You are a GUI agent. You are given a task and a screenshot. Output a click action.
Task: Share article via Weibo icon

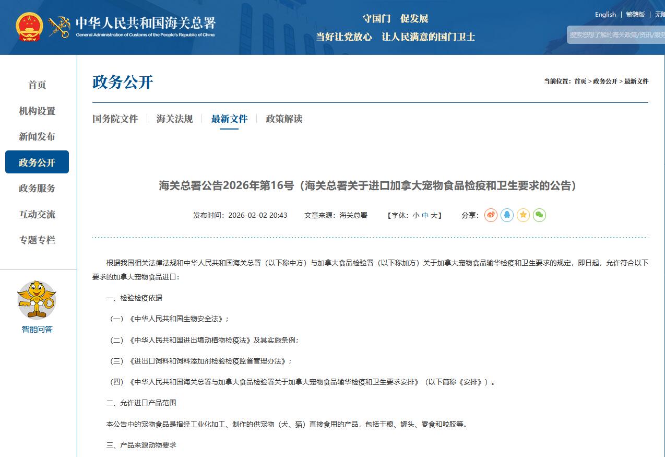[x=491, y=215]
